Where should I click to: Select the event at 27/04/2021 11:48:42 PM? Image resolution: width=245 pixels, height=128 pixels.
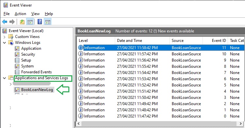tap(161, 110)
